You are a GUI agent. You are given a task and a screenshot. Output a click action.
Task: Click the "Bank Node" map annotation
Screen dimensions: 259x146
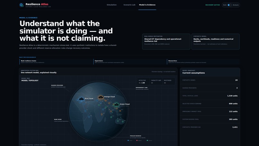point(58,119)
